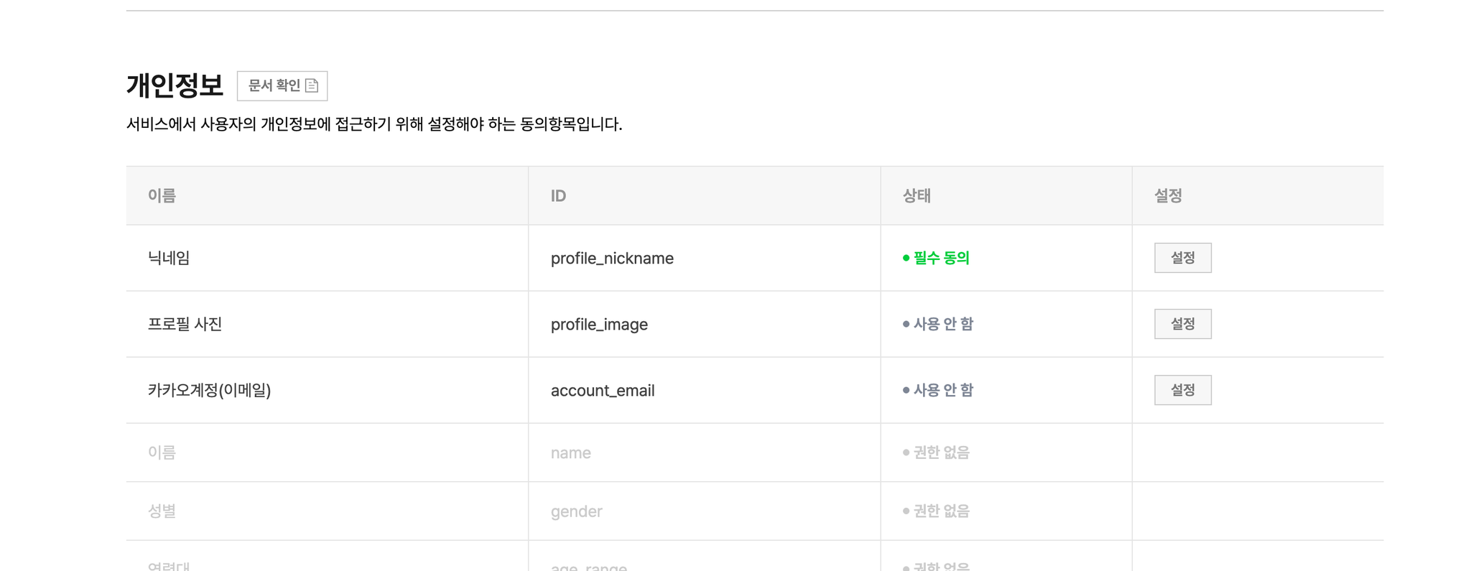1471x571 pixels.
Task: Select the profile_nickname ID cell
Action: pyautogui.click(x=612, y=258)
